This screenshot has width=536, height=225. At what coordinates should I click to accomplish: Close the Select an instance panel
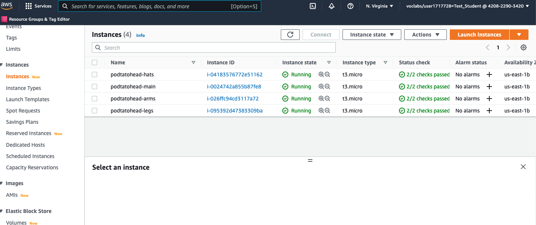[523, 167]
